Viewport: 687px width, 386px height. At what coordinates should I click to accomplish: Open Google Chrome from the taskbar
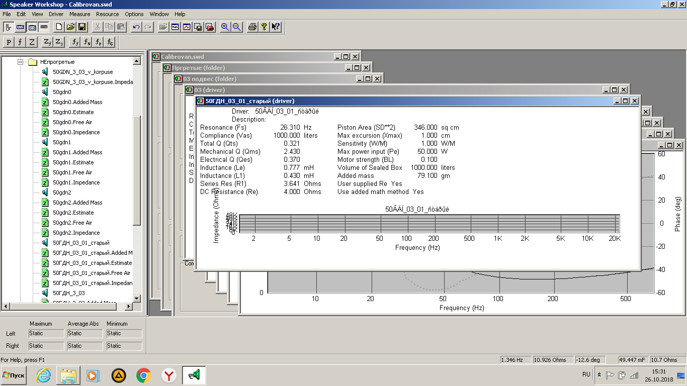[144, 375]
